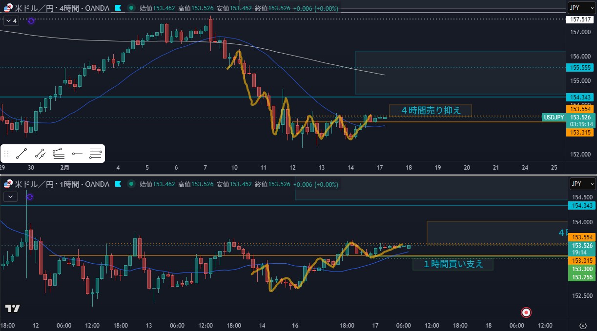597x331 pixels.
Task: Select the horizontal ray drawing tool
Action: [x=77, y=155]
